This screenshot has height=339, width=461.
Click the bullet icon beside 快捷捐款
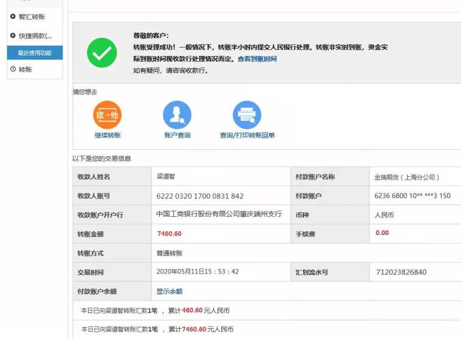tap(13, 36)
